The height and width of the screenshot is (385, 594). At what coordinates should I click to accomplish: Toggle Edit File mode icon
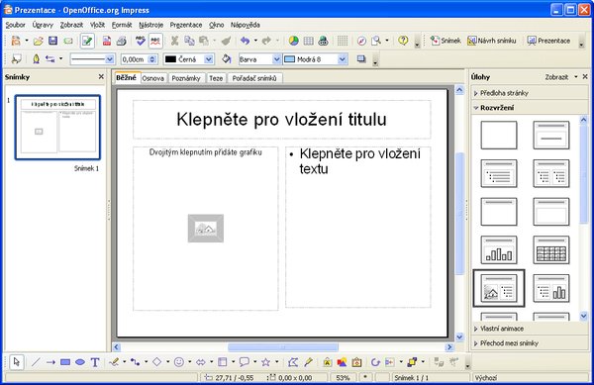[x=87, y=41]
